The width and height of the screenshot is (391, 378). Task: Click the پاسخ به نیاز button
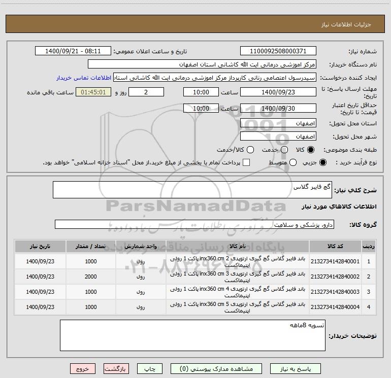click(x=295, y=369)
